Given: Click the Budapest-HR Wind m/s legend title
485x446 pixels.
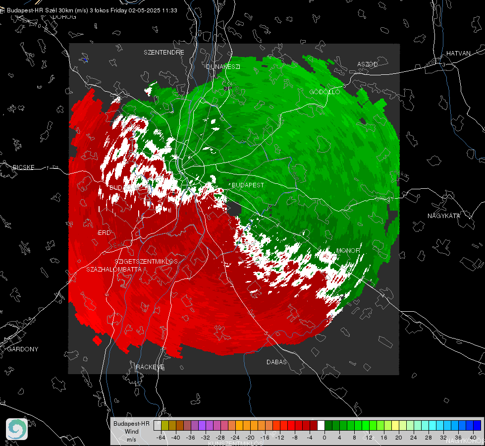Looking at the screenshot, I should (131, 432).
